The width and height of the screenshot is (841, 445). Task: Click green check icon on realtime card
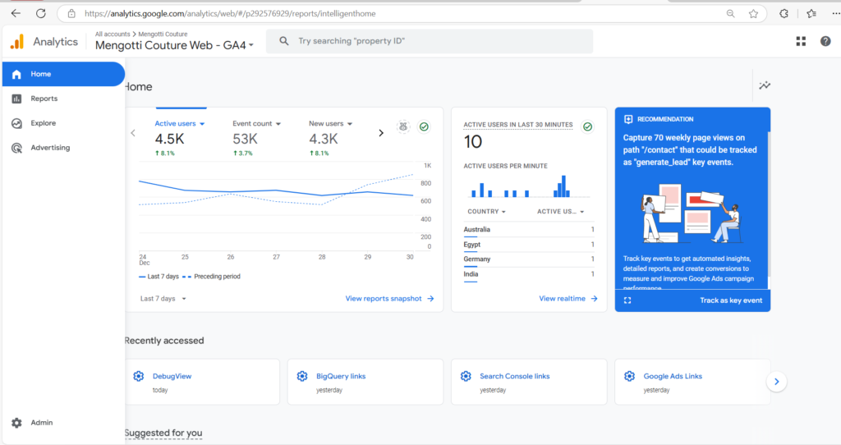tap(588, 126)
